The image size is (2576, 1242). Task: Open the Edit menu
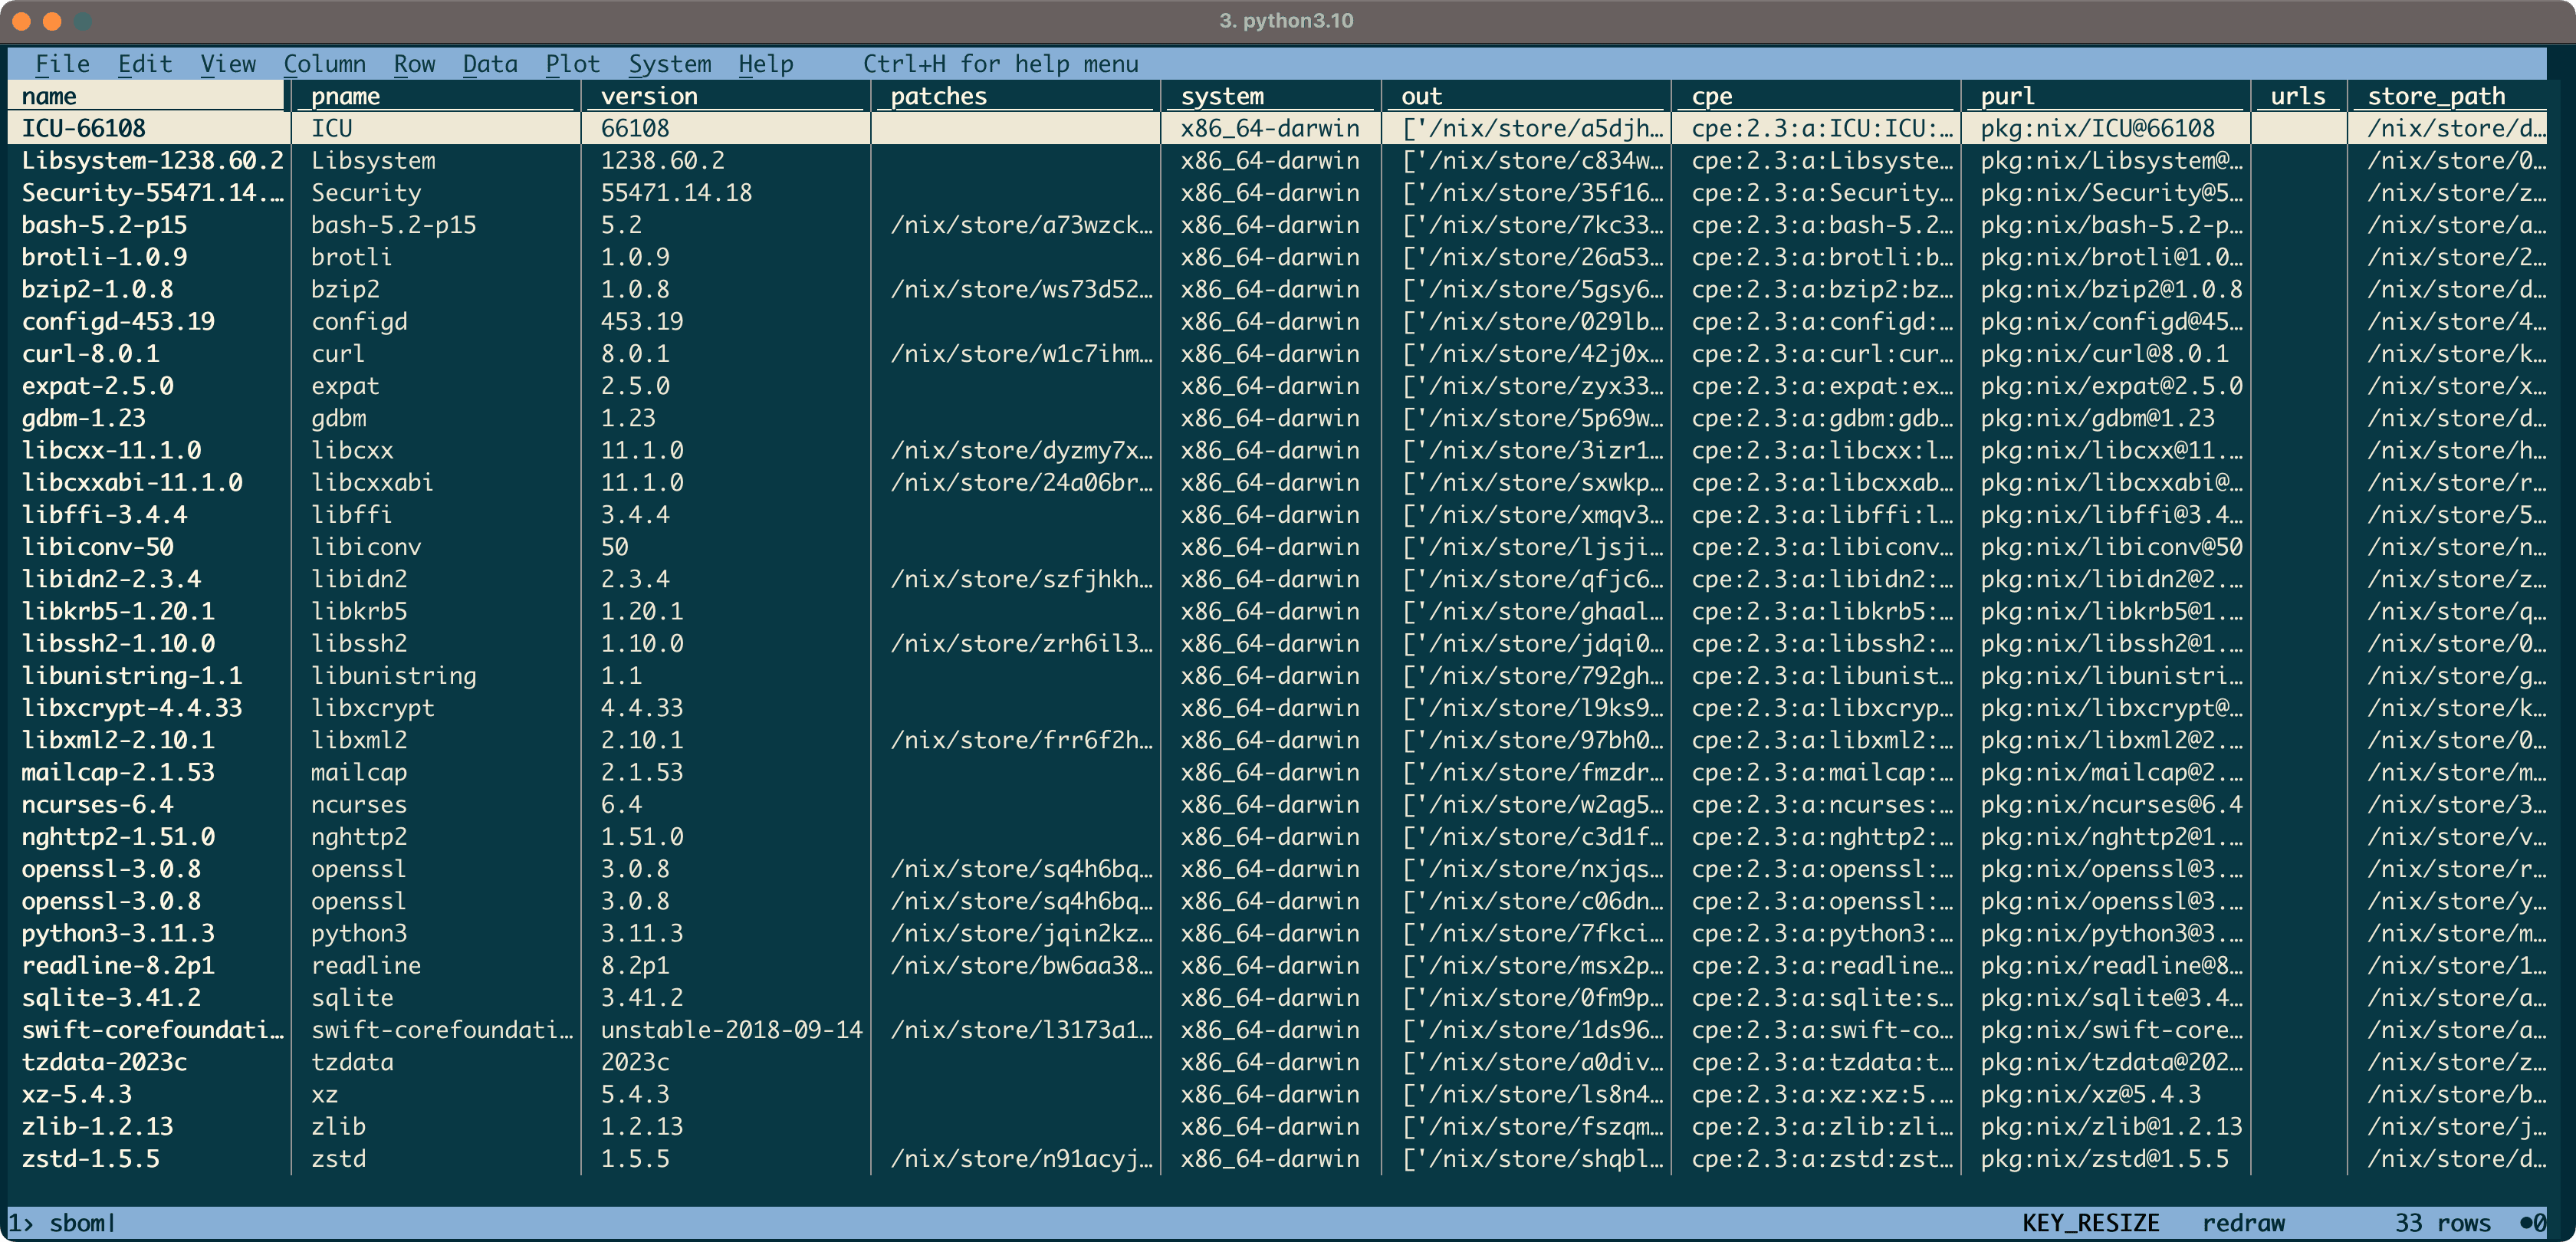(x=143, y=63)
